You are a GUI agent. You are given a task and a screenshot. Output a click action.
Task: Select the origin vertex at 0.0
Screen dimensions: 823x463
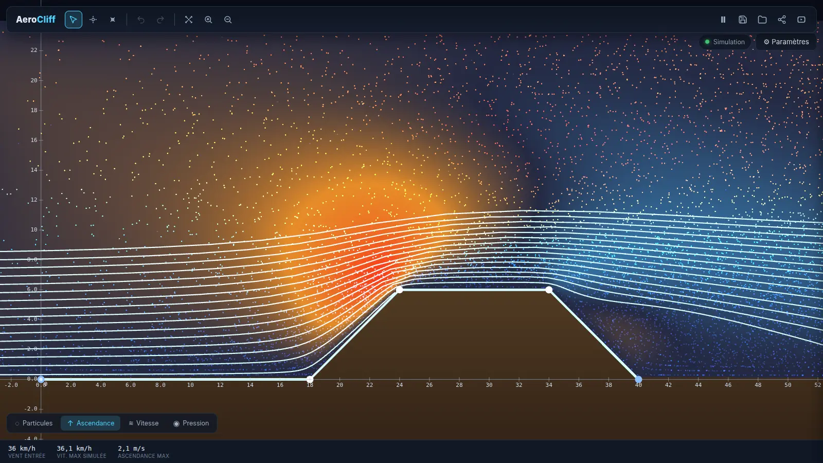point(41,380)
